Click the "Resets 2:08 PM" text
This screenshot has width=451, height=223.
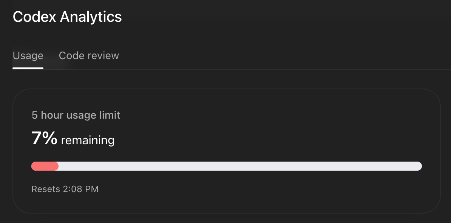coord(65,189)
